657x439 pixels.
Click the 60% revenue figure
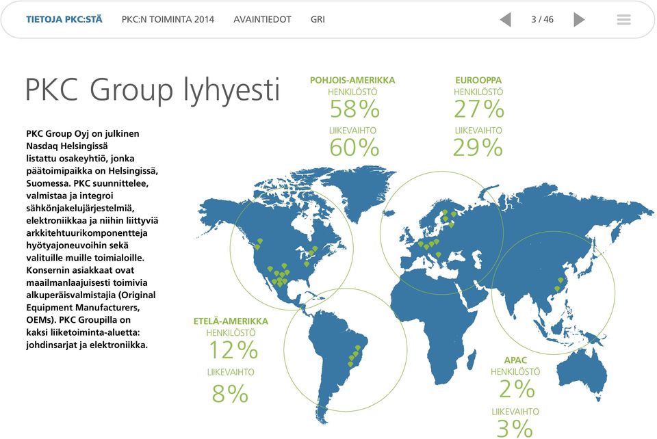pyautogui.click(x=354, y=147)
